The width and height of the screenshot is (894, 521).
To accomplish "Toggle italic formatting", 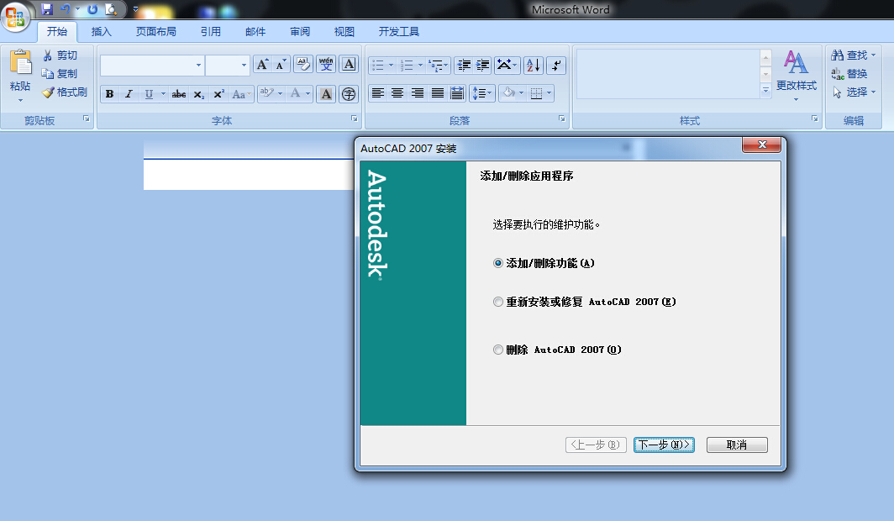I will 129,94.
